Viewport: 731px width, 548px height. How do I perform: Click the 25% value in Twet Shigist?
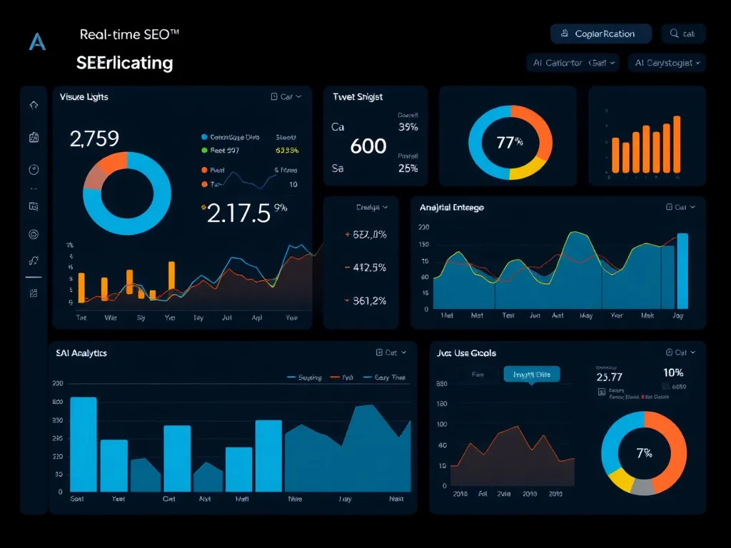point(408,168)
